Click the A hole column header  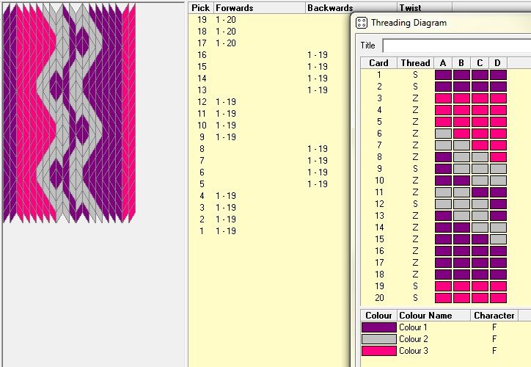(443, 63)
